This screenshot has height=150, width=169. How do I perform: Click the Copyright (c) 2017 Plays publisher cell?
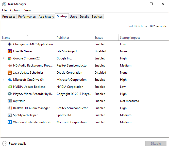(74, 94)
